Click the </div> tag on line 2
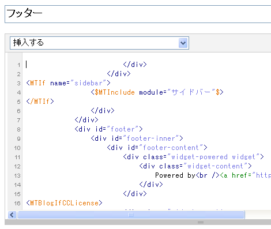Screen dimensions: 271x229 [x=119, y=74]
